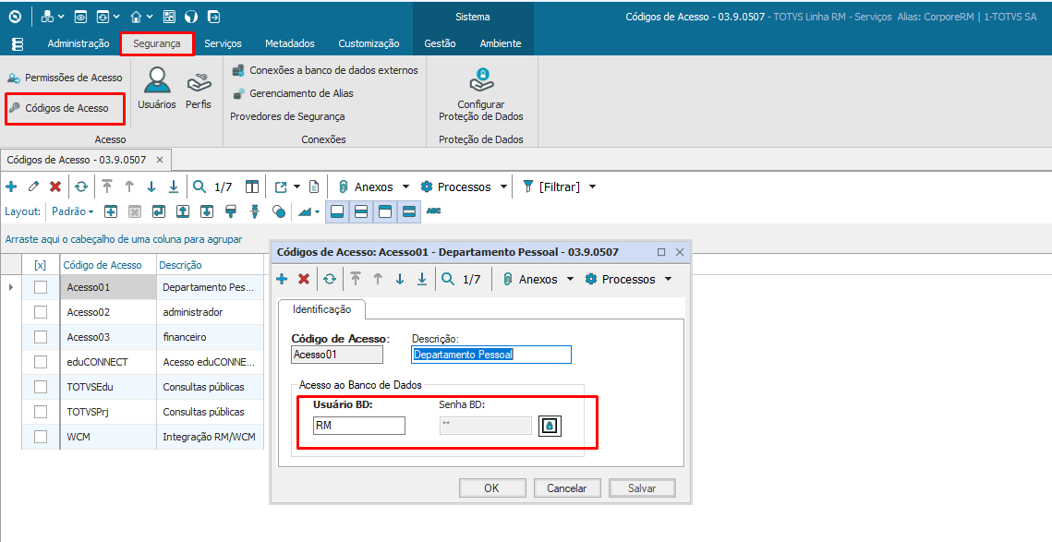The image size is (1052, 542).
Task: Expand the Processos dropdown in dialog
Action: pos(668,279)
